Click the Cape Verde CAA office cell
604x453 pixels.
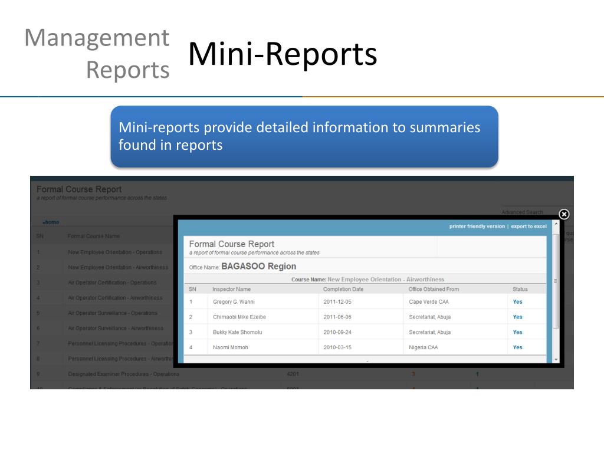[x=429, y=302]
